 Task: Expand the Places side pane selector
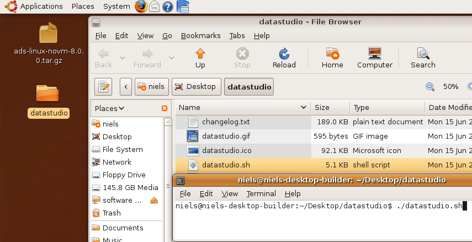point(109,108)
